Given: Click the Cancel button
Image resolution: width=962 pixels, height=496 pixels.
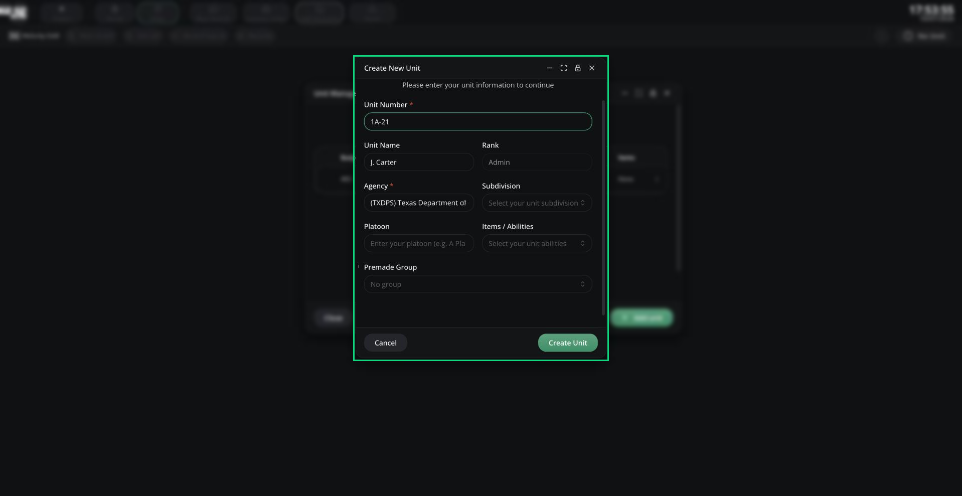Looking at the screenshot, I should (x=385, y=343).
